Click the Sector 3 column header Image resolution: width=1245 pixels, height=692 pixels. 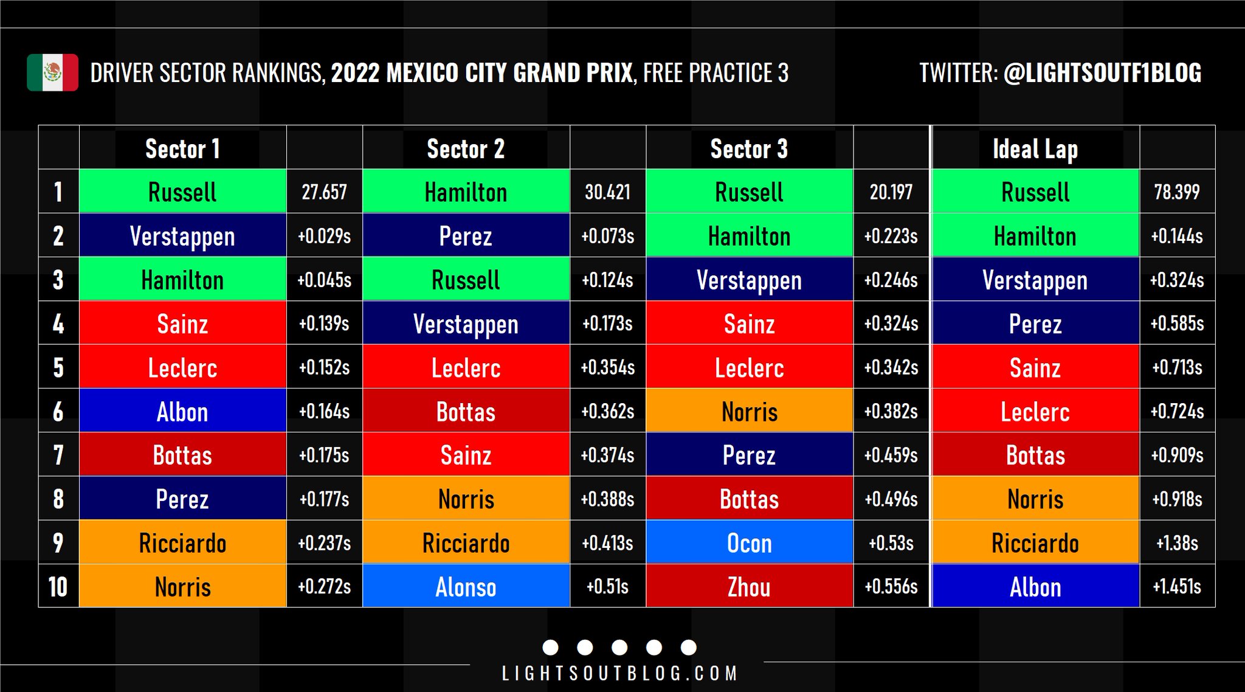[749, 148]
